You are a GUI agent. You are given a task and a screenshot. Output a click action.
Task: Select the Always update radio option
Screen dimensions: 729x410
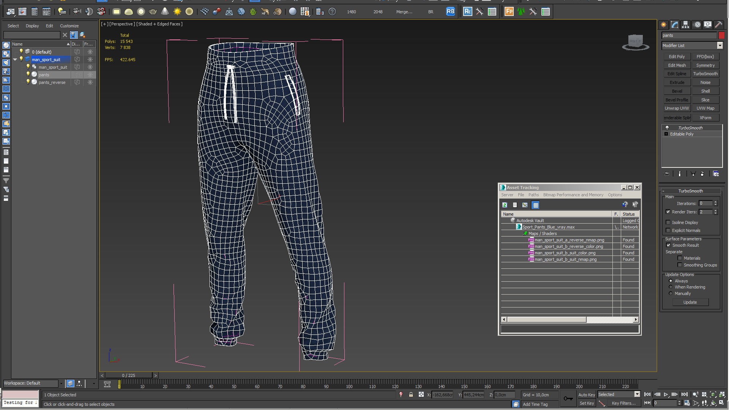(x=671, y=281)
